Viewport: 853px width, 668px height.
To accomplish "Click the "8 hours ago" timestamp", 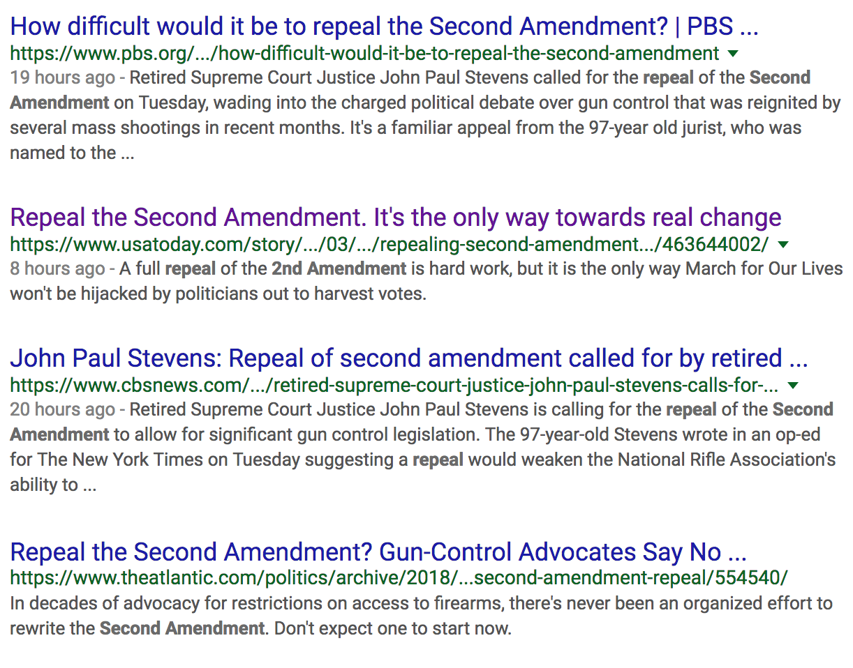I will pos(58,268).
